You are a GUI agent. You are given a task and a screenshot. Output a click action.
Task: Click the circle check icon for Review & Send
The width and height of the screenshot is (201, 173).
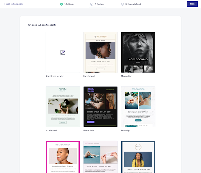click(x=122, y=4)
